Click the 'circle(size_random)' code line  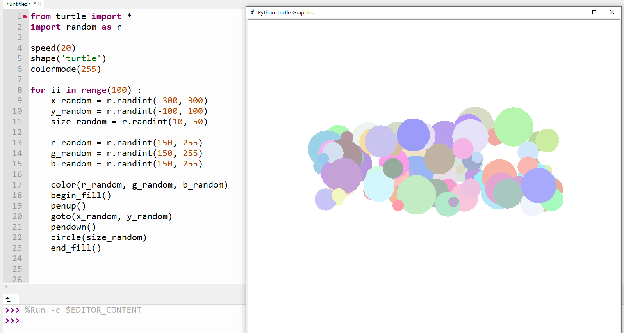click(x=99, y=237)
